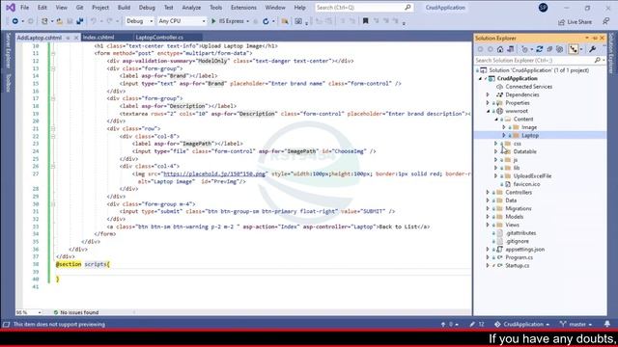Click the Live Share button
The height and width of the screenshot is (347, 618).
pos(576,22)
